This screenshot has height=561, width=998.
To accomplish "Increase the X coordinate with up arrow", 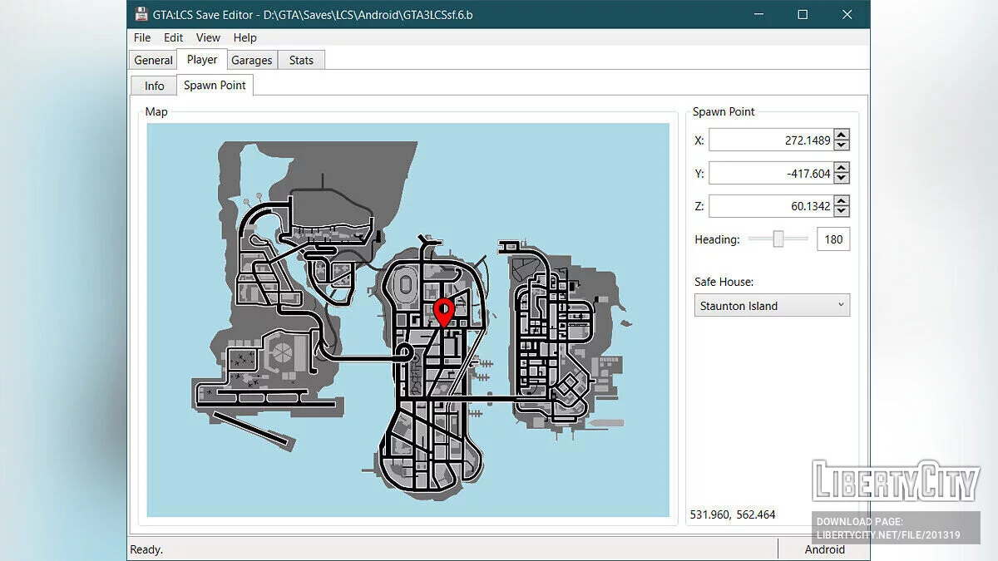I will click(842, 135).
